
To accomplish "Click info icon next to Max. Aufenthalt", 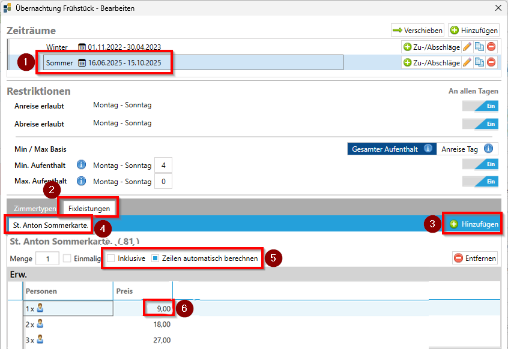I will click(81, 181).
